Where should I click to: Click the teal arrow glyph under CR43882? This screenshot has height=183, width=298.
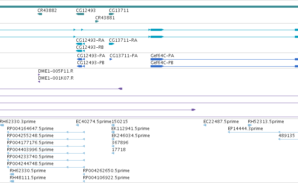click(40, 14)
